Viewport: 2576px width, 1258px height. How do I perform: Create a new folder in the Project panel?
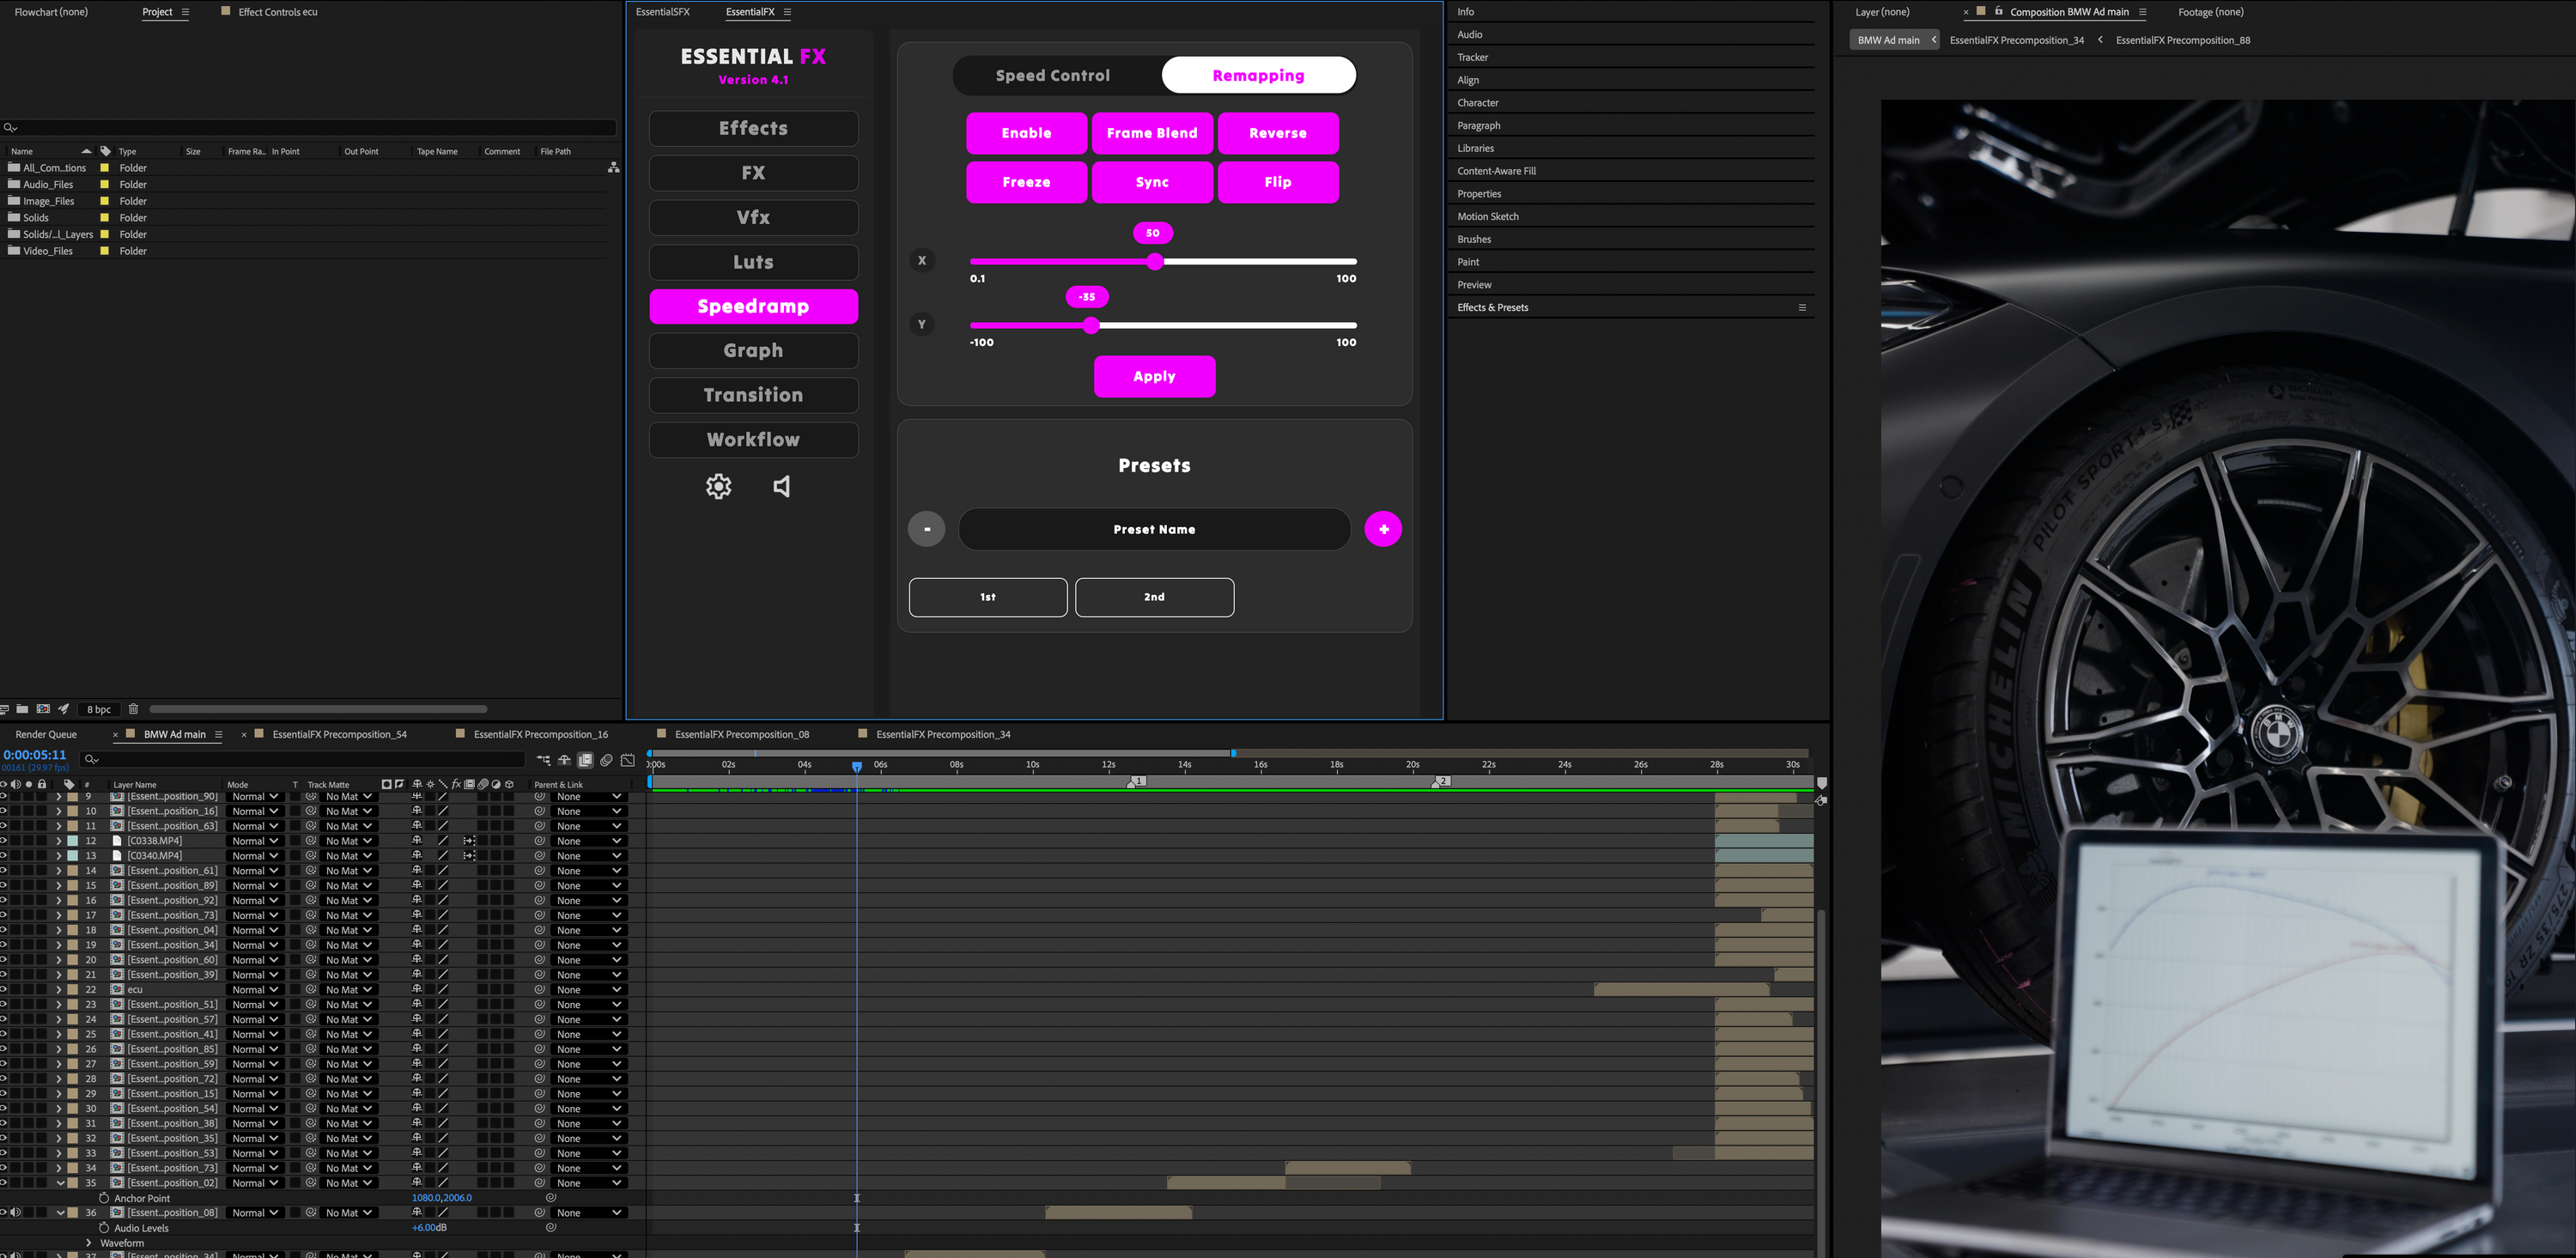point(22,709)
